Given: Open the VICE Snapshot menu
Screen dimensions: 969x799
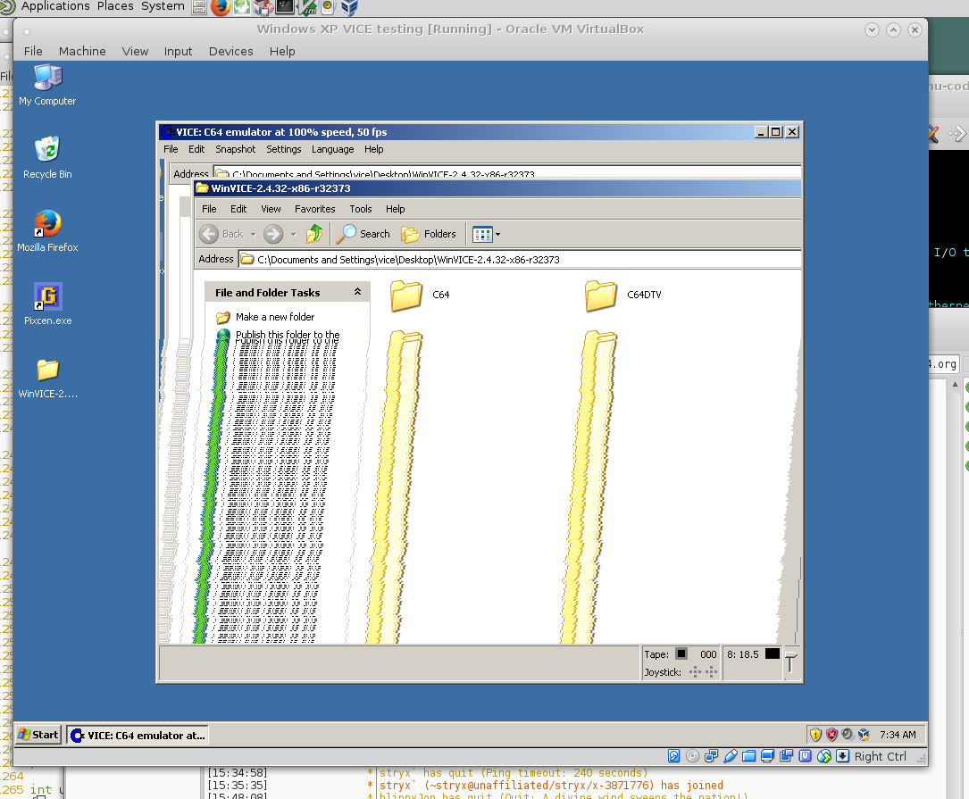Looking at the screenshot, I should pos(236,150).
